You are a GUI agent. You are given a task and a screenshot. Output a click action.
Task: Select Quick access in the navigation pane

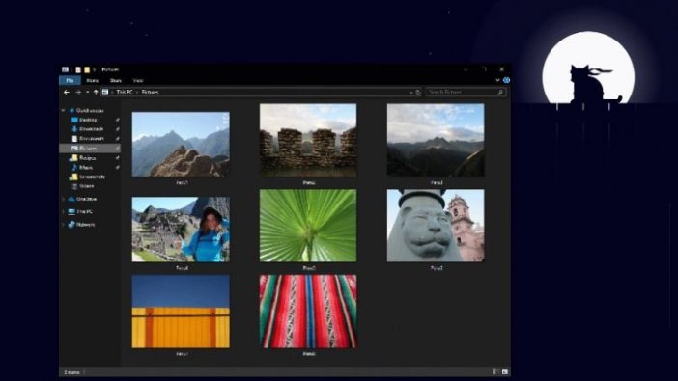[x=90, y=111]
